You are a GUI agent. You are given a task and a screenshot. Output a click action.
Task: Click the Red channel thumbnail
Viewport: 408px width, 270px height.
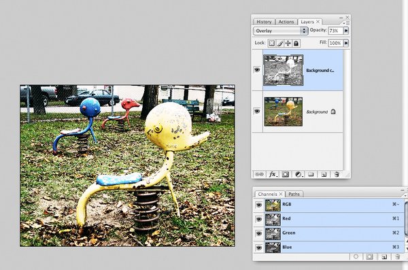pyautogui.click(x=273, y=220)
